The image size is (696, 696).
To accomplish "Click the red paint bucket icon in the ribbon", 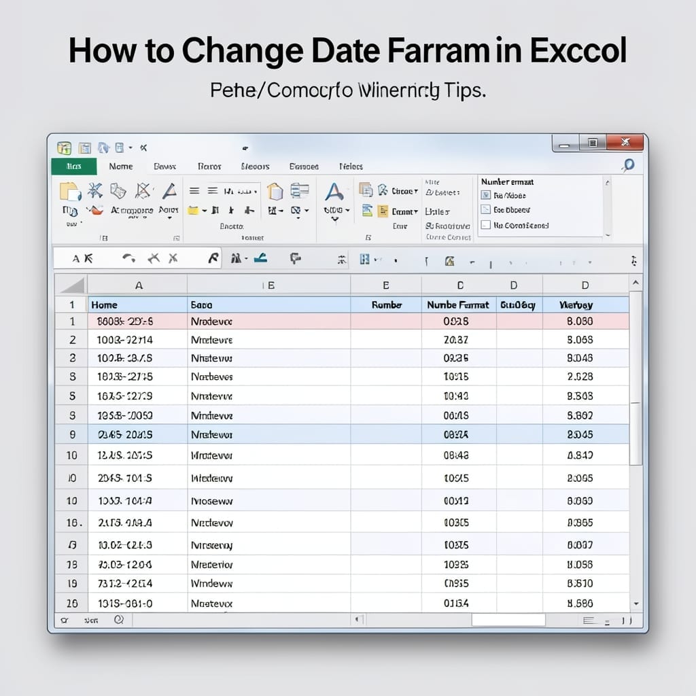I will click(94, 210).
